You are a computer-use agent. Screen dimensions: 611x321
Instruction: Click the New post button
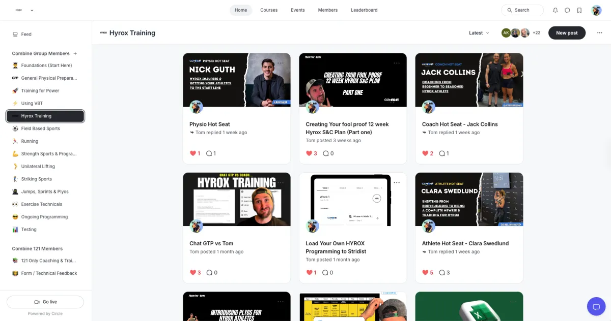(x=567, y=33)
